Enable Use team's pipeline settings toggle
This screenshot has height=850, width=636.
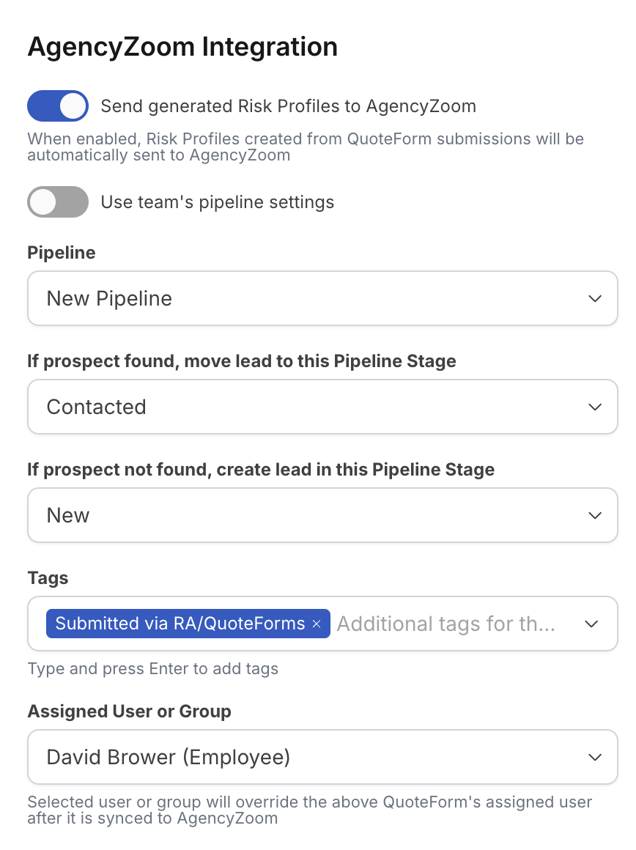[x=57, y=202]
